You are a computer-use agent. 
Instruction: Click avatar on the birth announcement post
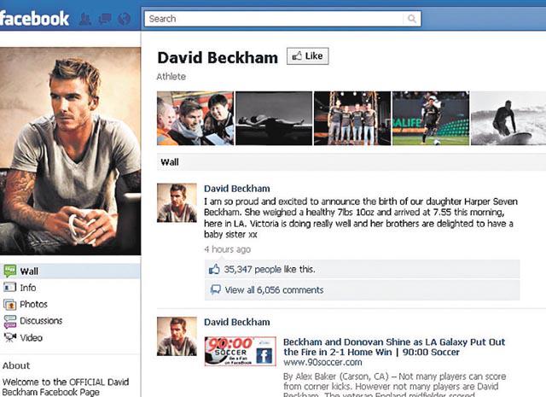tap(177, 203)
